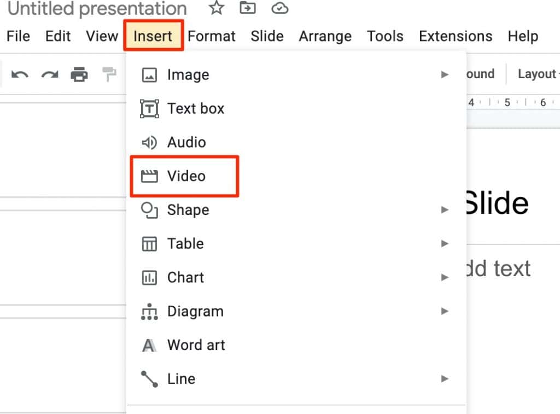This screenshot has height=414, width=560.
Task: Choose Table from Insert menu
Action: (x=296, y=243)
